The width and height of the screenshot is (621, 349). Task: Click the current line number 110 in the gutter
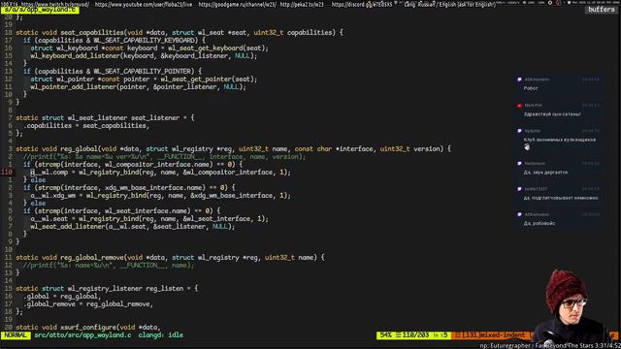[7, 173]
